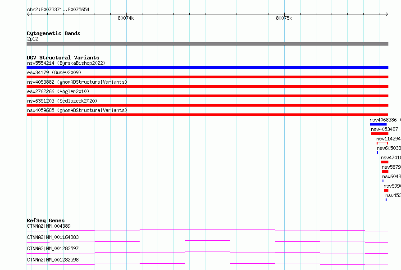The height and width of the screenshot is (270, 401).
Task: Select the RefSeq Genes track title
Action: pyautogui.click(x=46, y=220)
